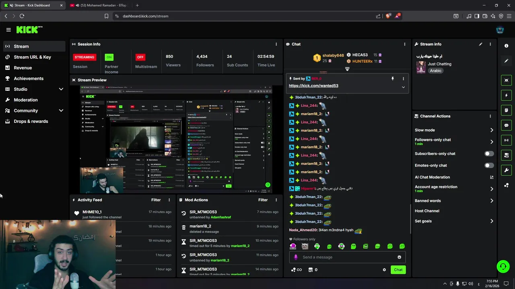This screenshot has width=515, height=289.
Task: Click the pencil icon in the right toolbar
Action: 506,61
